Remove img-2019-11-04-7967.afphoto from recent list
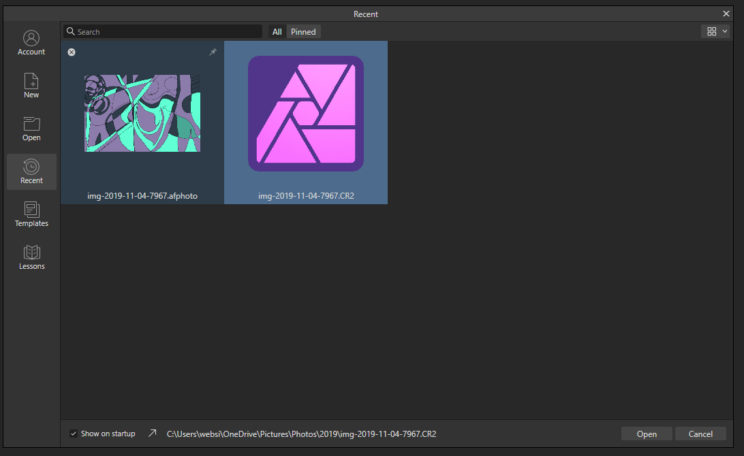 [x=72, y=52]
